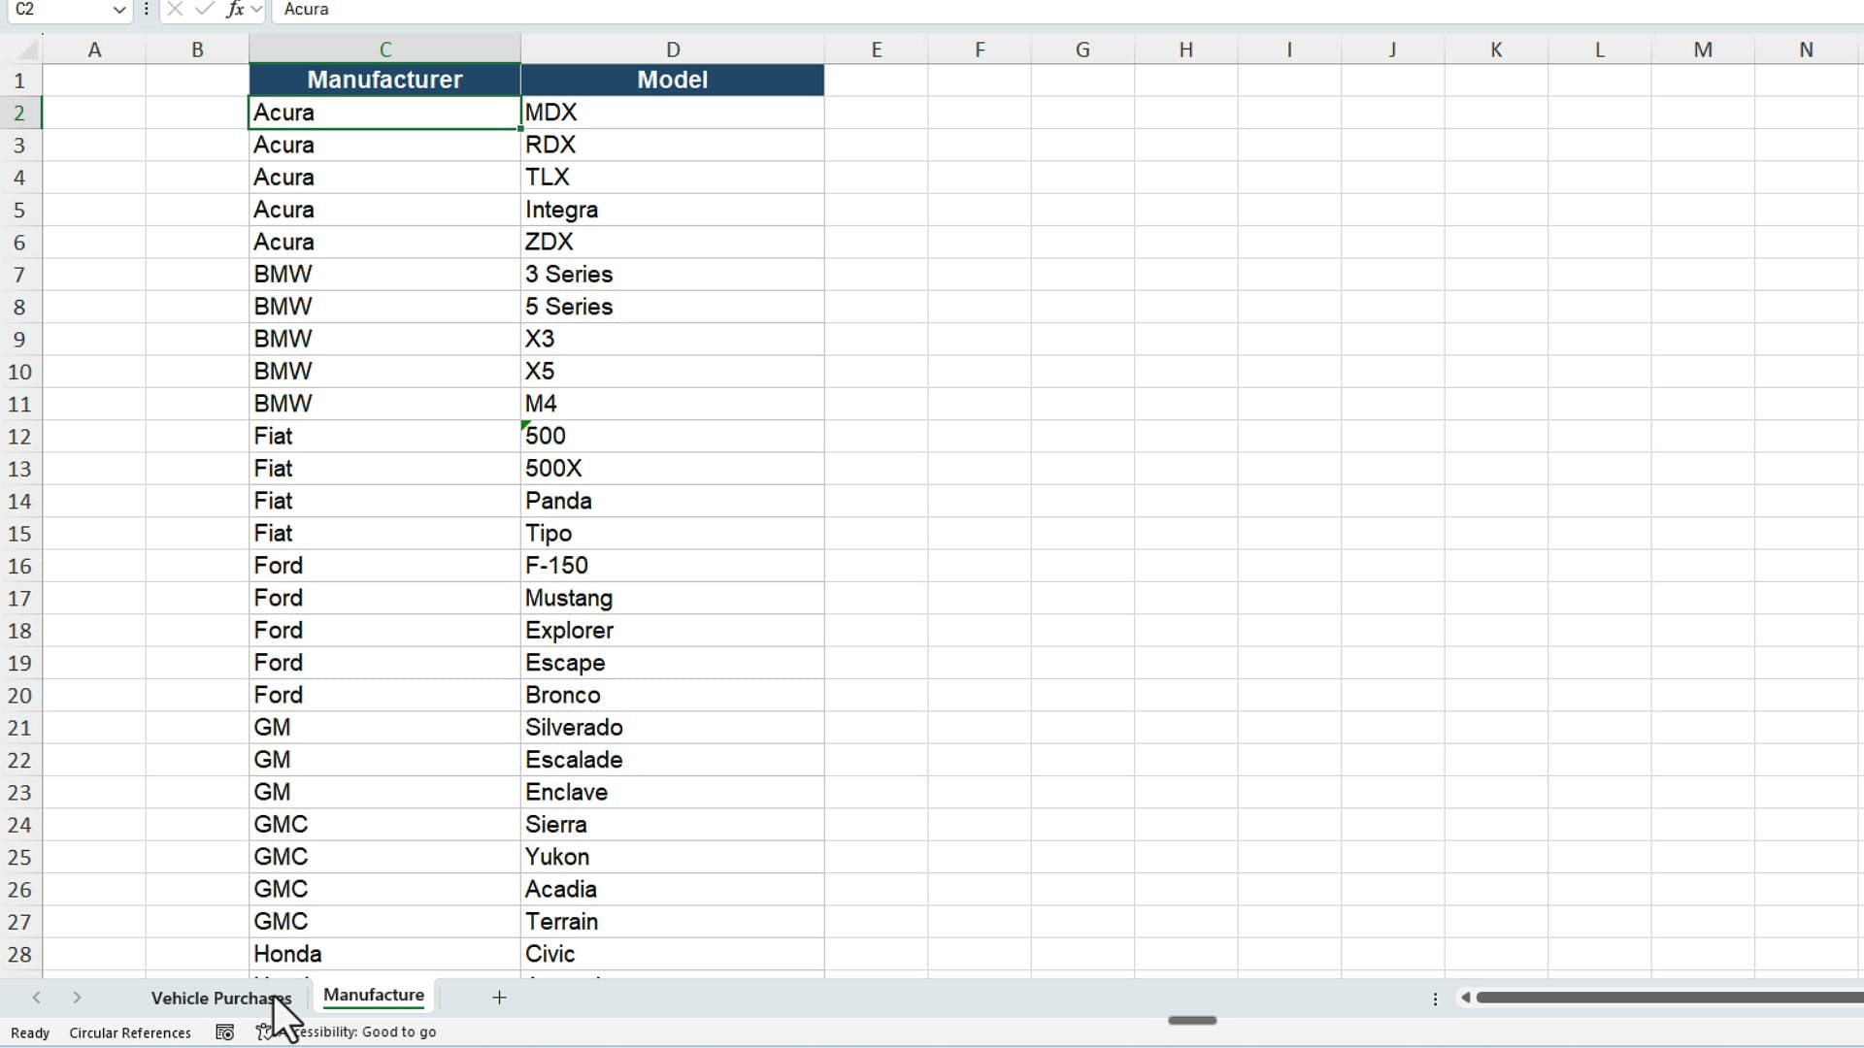This screenshot has width=1864, height=1048.
Task: Select the cell containing Yukon
Action: (x=673, y=857)
